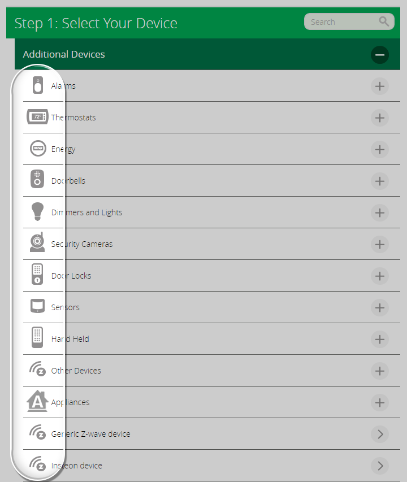Select the Door Locks label
407x482 pixels.
[x=71, y=276]
